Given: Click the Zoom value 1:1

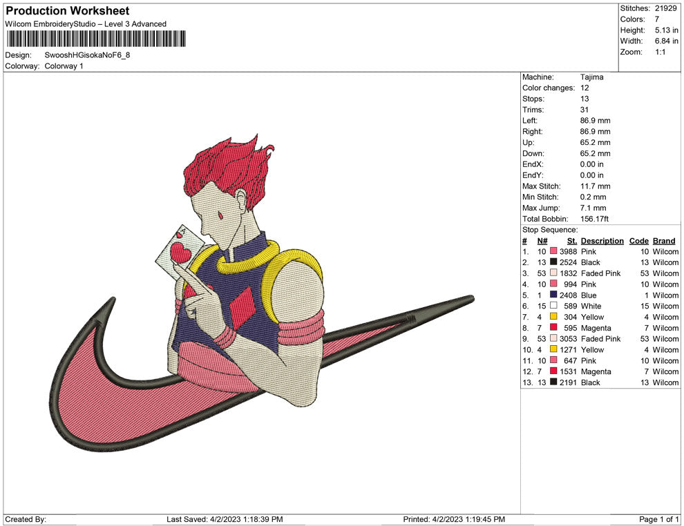Looking at the screenshot, I should click(660, 52).
